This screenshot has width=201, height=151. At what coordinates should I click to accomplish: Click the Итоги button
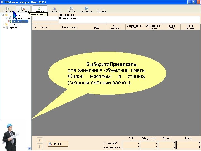pos(58,144)
